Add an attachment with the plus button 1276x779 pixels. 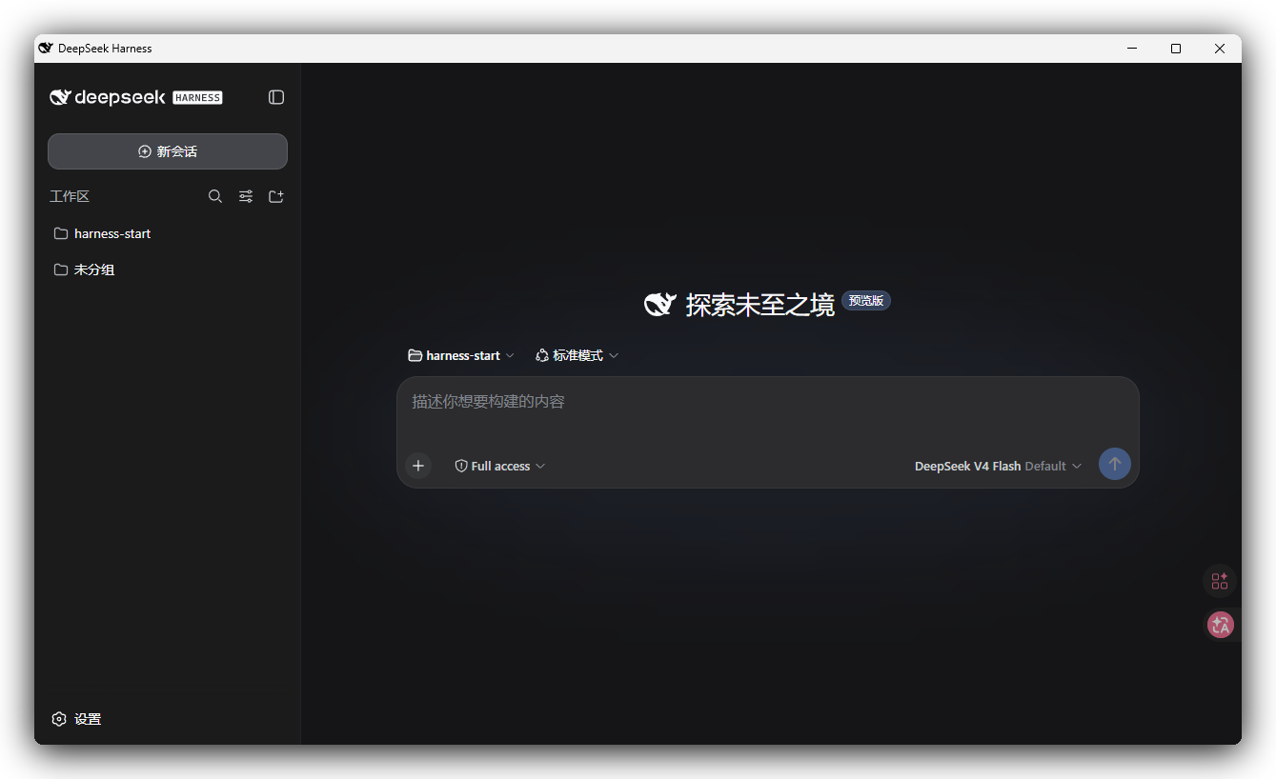pos(418,466)
